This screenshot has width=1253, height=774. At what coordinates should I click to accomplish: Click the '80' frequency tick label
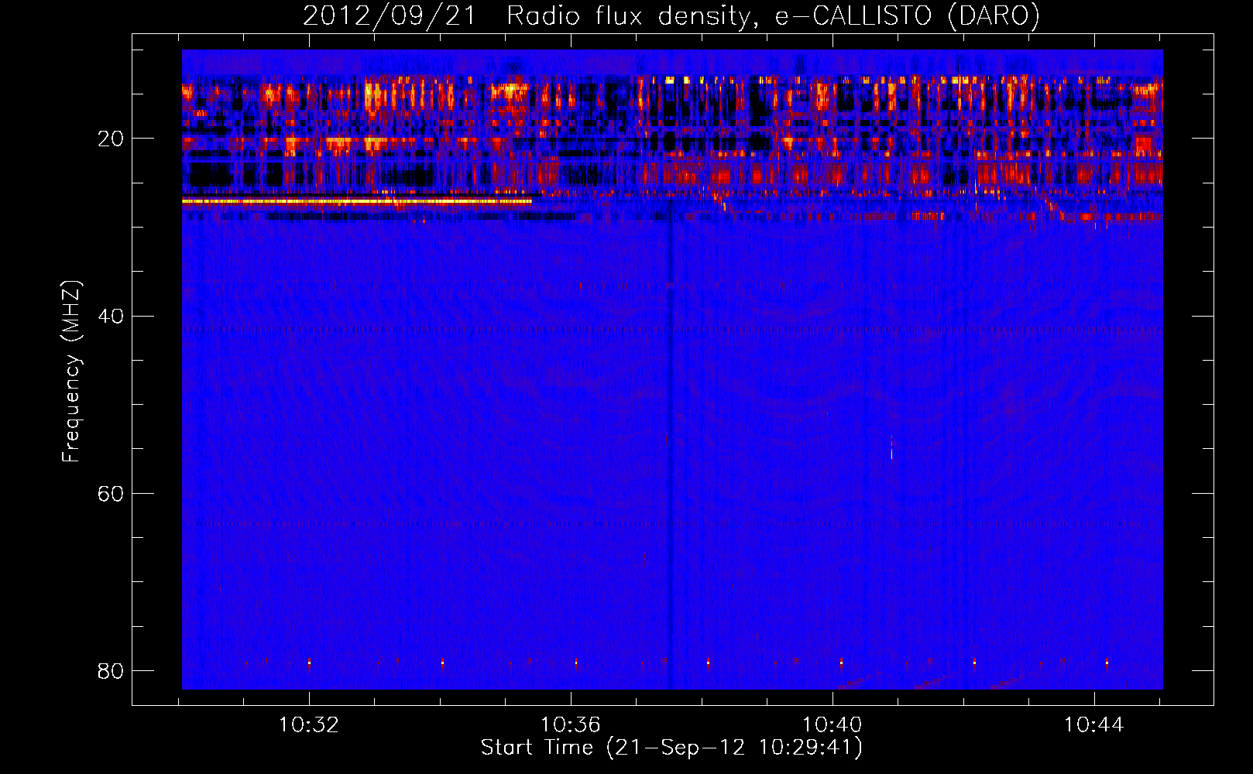[x=111, y=670]
